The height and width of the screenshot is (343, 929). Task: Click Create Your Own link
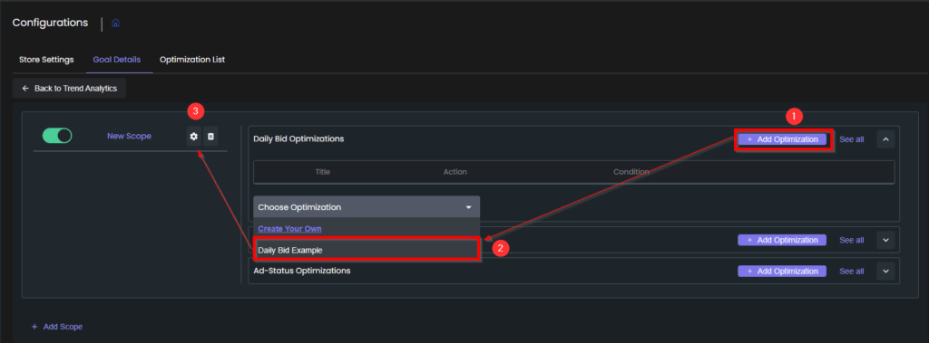[289, 228]
